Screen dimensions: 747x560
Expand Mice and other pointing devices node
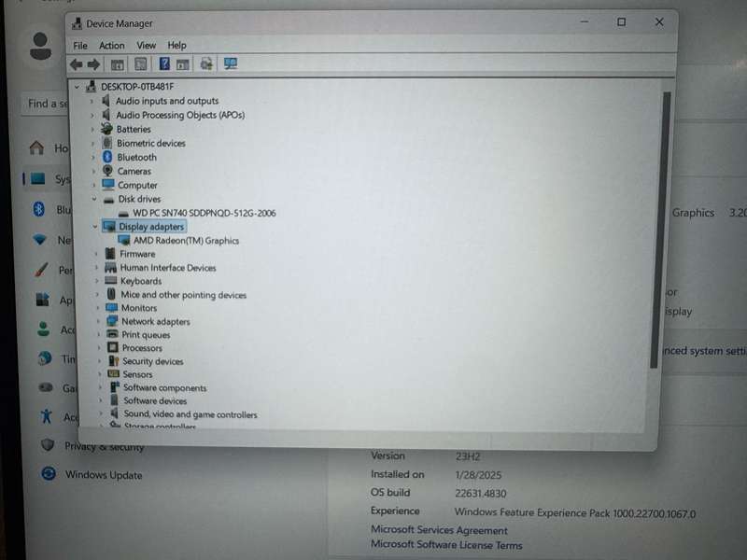(97, 295)
